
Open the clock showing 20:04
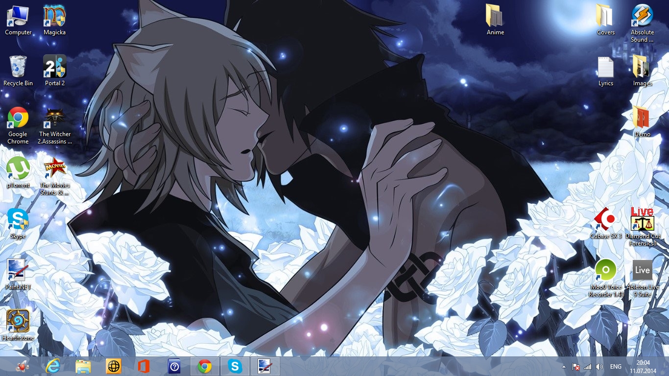[643, 366]
